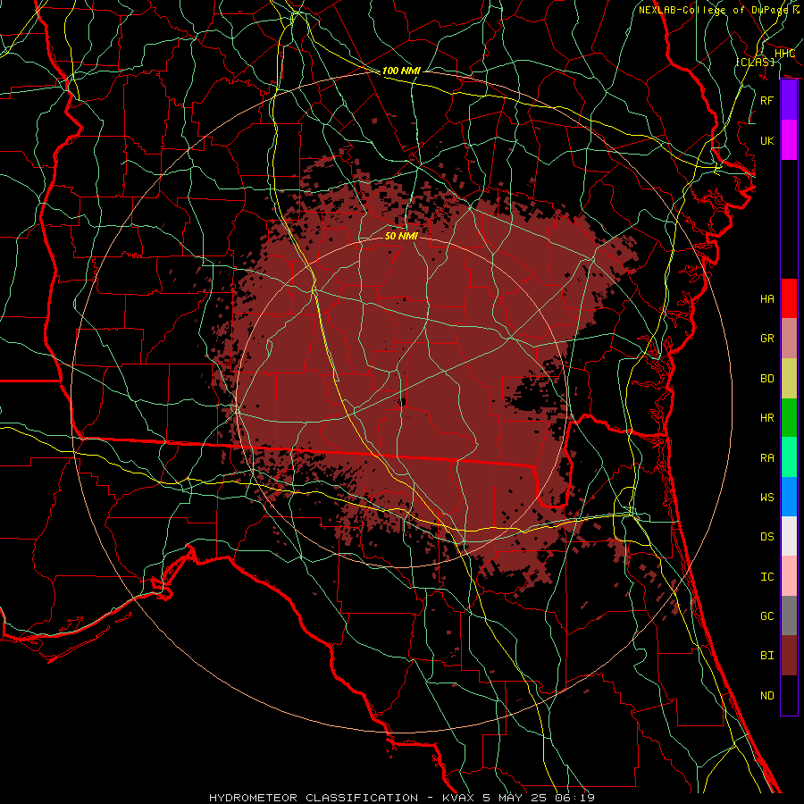Click the BI dark red legend swatch
The width and height of the screenshot is (804, 804).
pyautogui.click(x=789, y=656)
